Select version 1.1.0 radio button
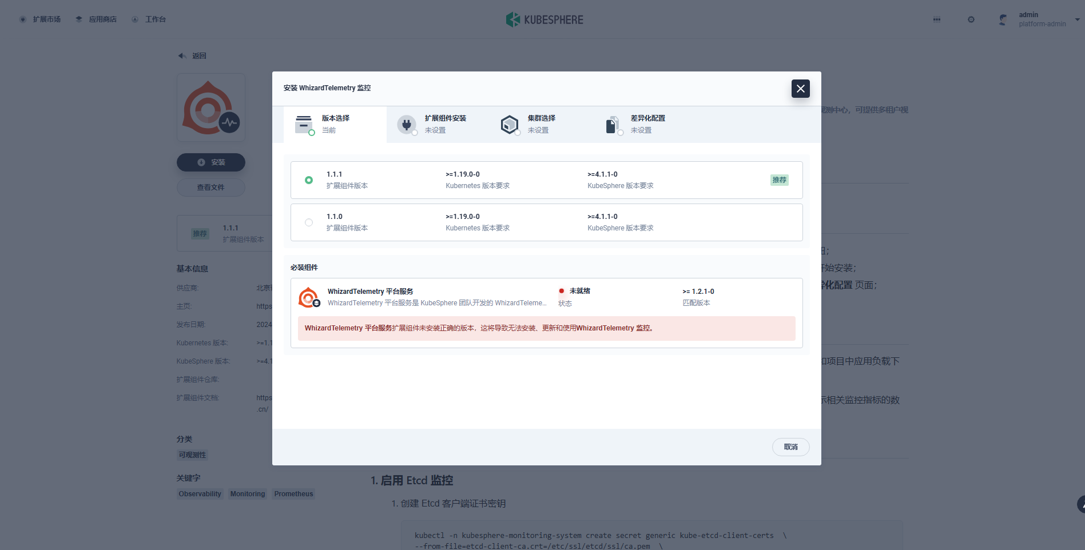This screenshot has width=1085, height=550. coord(309,222)
